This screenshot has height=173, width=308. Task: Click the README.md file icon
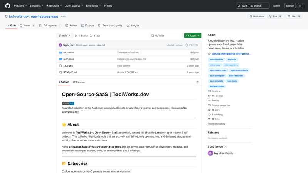tap(60, 72)
